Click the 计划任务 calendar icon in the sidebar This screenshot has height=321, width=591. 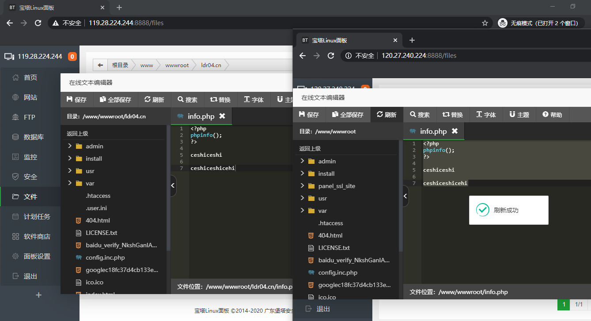tap(15, 217)
